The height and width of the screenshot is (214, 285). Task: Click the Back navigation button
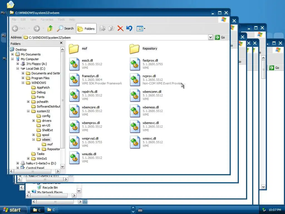click(19, 28)
